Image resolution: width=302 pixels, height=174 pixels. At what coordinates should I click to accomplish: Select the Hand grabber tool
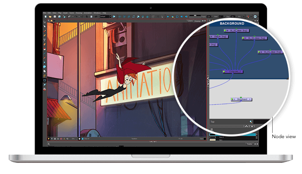pyautogui.click(x=45, y=71)
